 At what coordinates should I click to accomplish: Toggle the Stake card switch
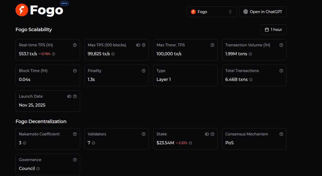(207, 134)
